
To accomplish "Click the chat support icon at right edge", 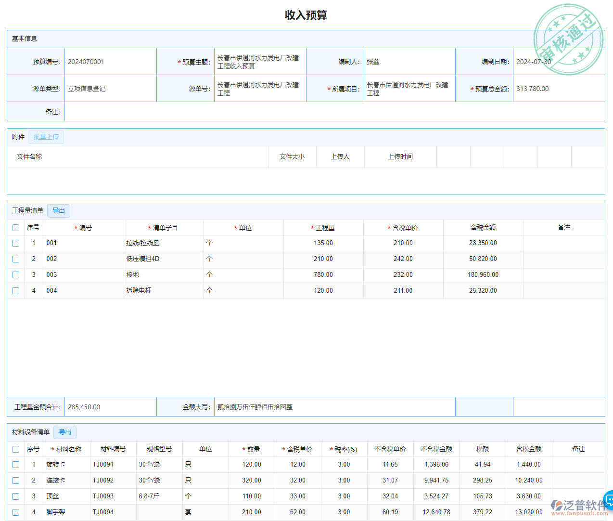I will [609, 499].
